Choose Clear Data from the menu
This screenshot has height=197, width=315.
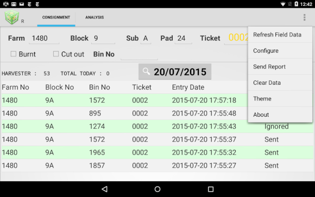pos(280,82)
